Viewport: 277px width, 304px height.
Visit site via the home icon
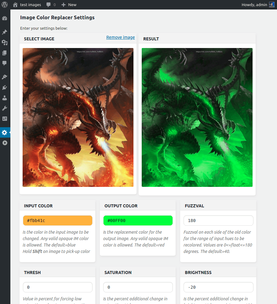pos(15,5)
